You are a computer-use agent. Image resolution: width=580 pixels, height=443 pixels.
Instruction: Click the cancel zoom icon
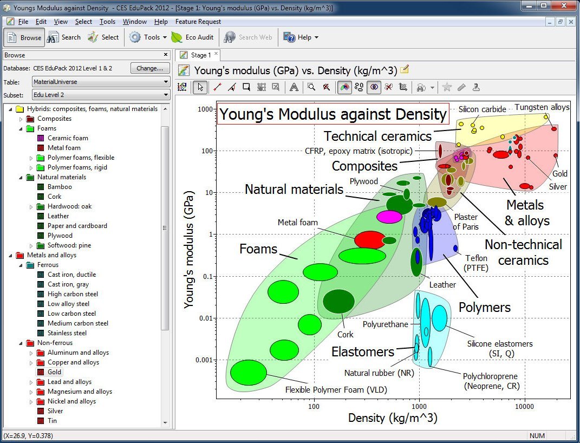pos(326,87)
